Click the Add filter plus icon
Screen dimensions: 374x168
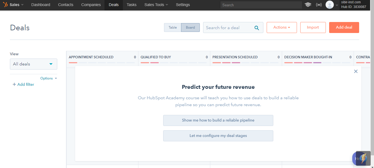[x=14, y=84]
